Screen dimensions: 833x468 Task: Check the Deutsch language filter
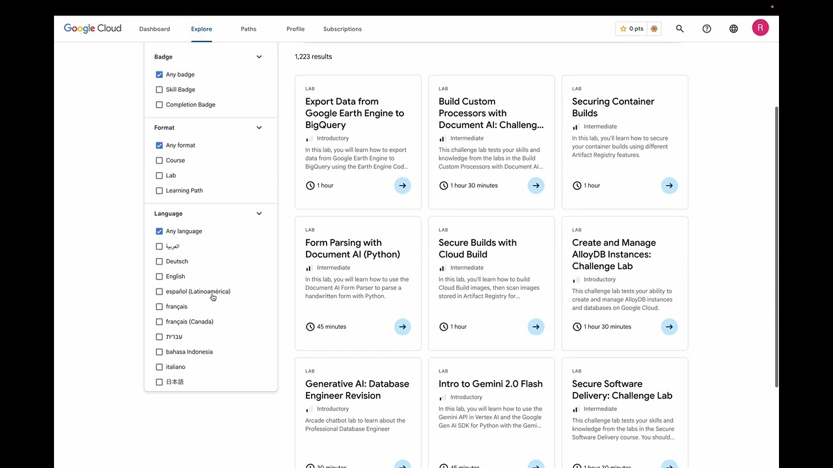pyautogui.click(x=159, y=261)
